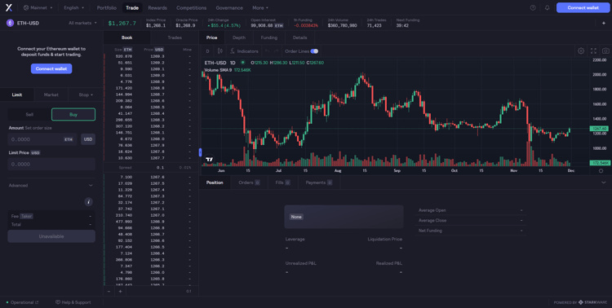Viewport: 612px width, 308px height.
Task: Increase order book grouping with plus
Action: pos(121,291)
